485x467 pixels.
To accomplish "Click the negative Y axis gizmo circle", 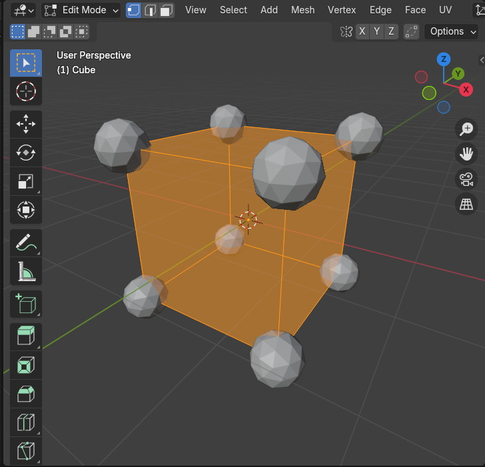I will [429, 93].
